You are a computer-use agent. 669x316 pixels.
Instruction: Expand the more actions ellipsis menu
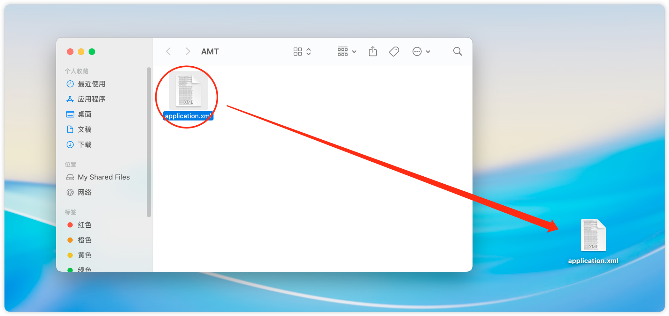[x=421, y=51]
